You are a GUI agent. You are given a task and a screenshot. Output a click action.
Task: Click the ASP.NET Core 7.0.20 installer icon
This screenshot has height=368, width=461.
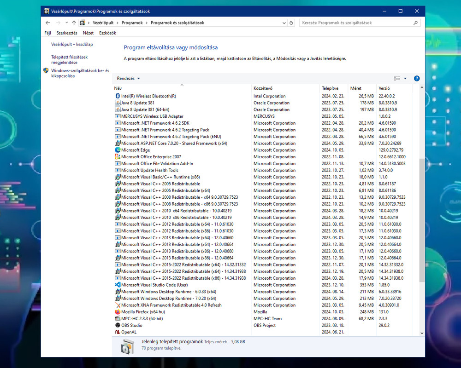pos(118,143)
